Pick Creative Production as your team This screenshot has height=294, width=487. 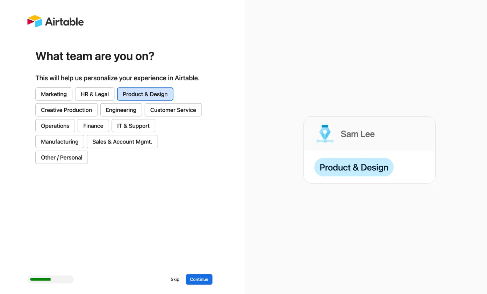(x=66, y=110)
